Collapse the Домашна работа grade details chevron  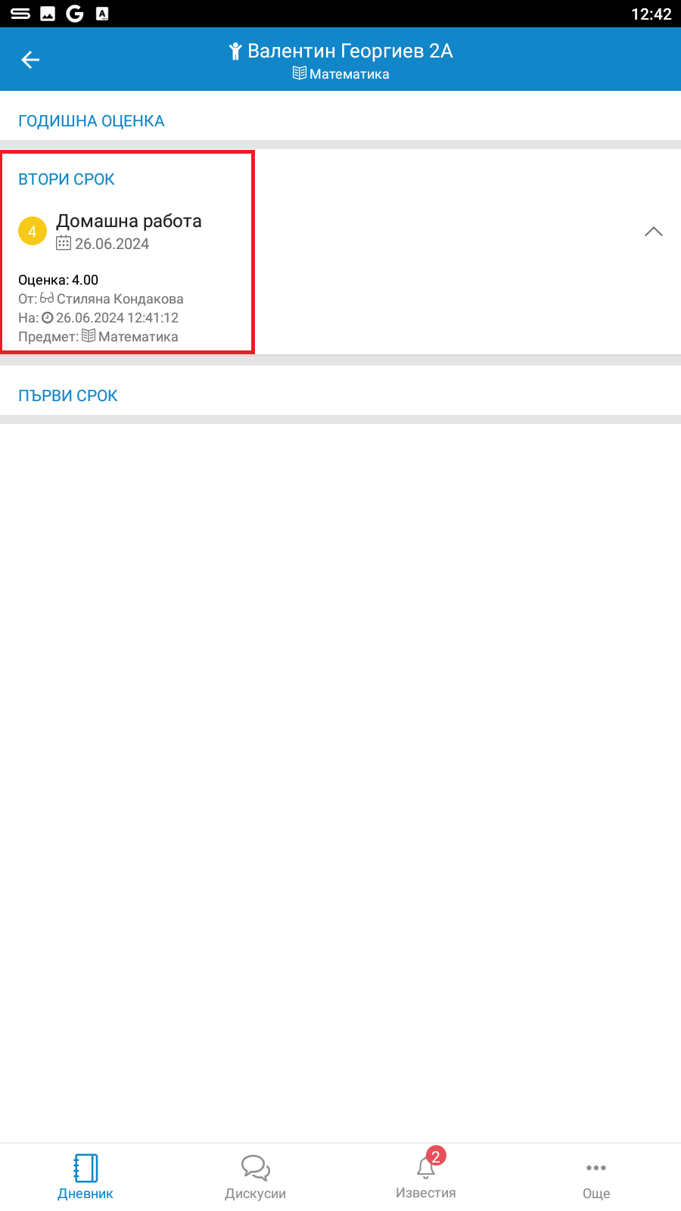tap(653, 232)
